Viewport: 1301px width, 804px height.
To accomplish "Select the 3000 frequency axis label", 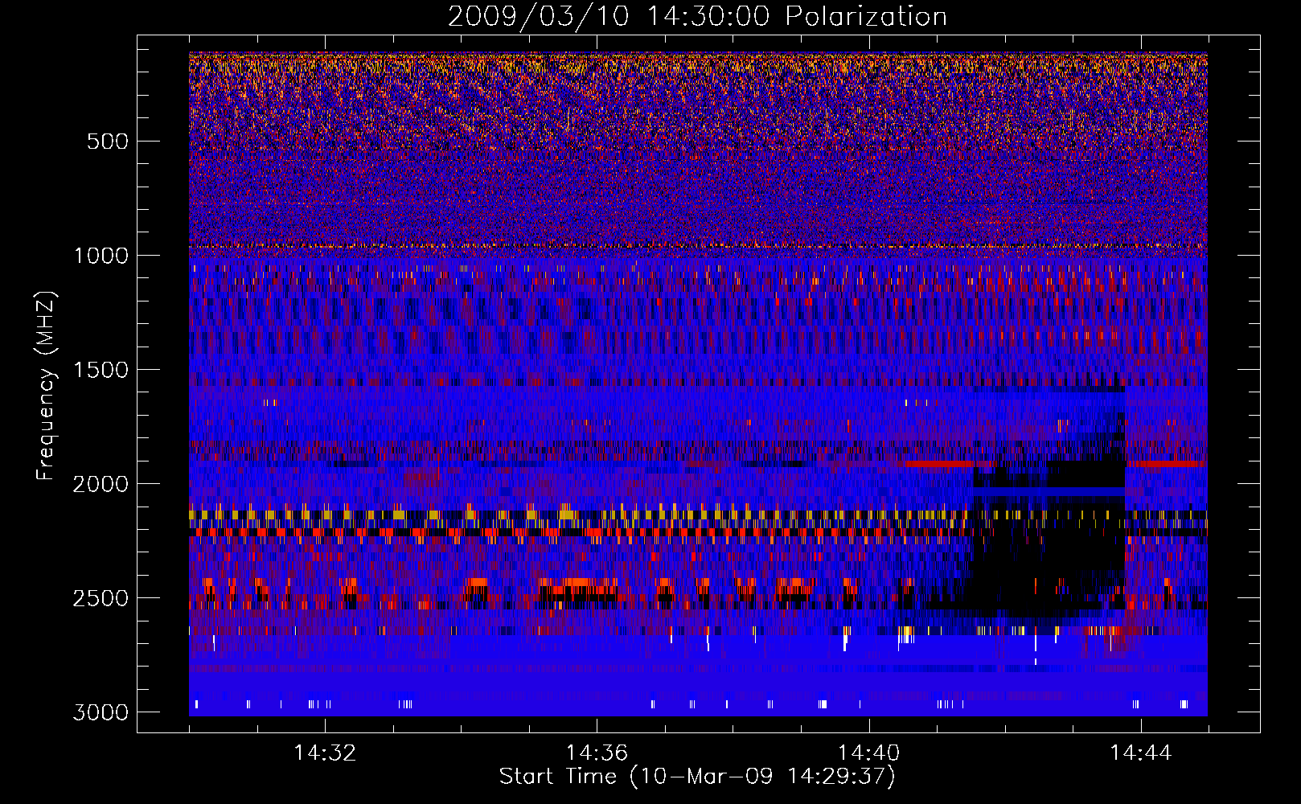I will [x=101, y=712].
